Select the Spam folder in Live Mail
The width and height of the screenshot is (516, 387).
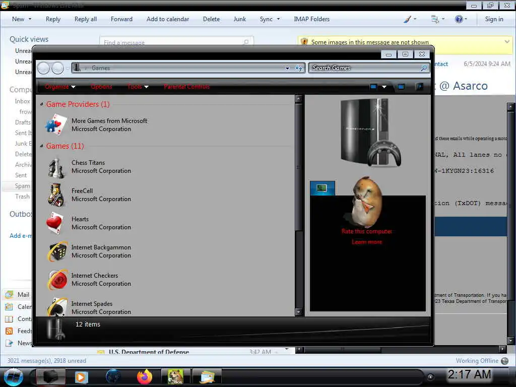22,185
